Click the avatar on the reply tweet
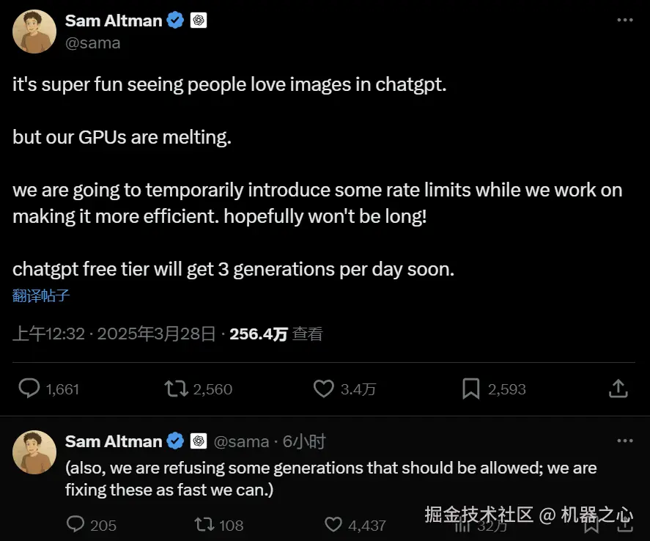This screenshot has height=541, width=650. click(34, 452)
